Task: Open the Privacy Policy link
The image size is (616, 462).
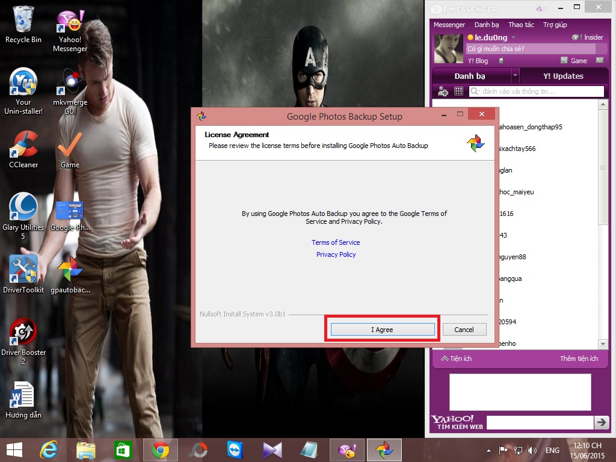Action: pyautogui.click(x=336, y=254)
